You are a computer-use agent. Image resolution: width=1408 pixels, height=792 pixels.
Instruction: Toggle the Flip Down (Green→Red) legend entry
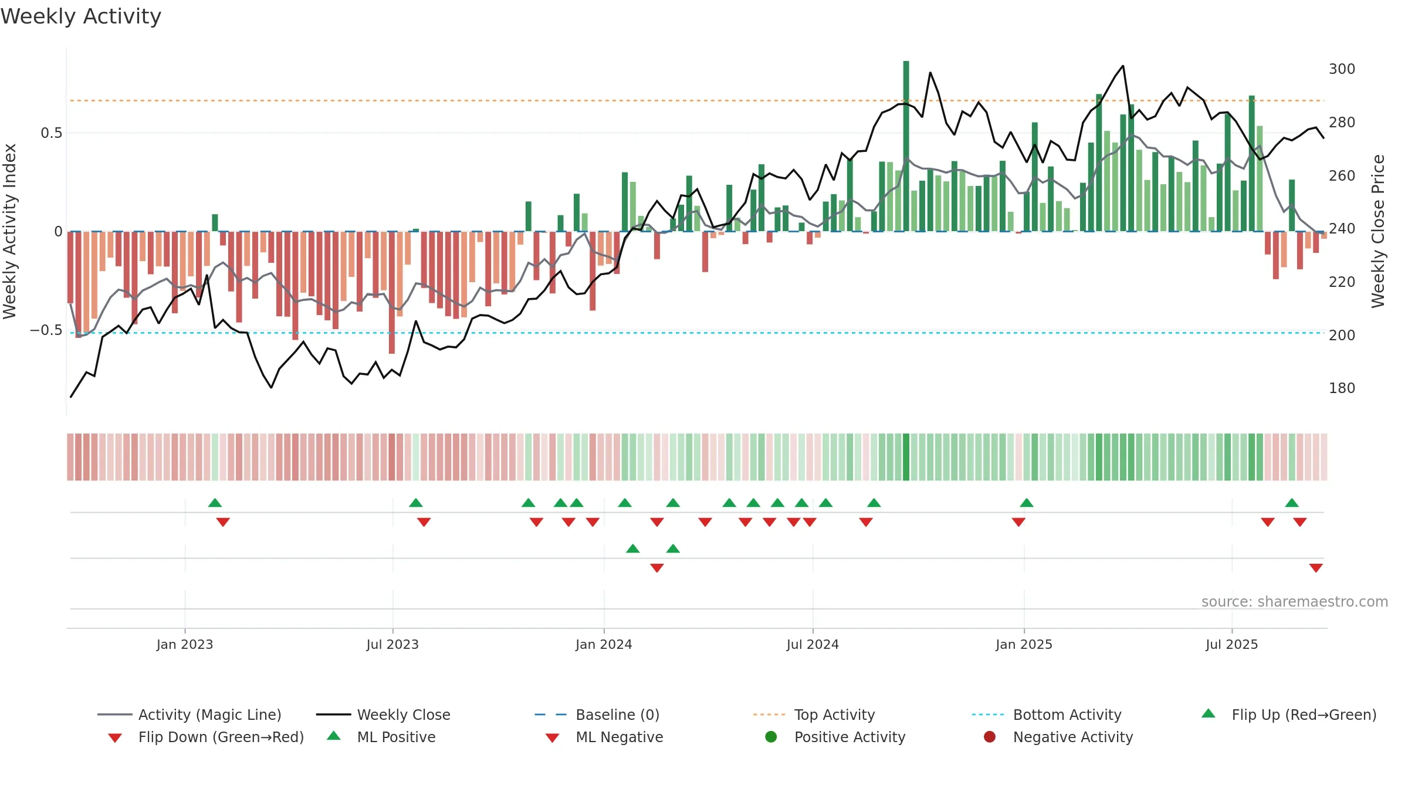206,737
